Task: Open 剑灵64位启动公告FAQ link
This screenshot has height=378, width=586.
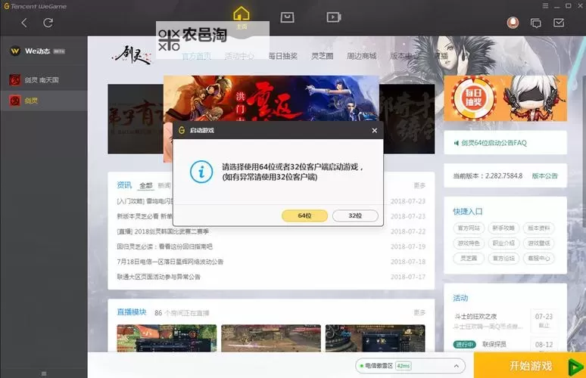Action: coord(494,143)
